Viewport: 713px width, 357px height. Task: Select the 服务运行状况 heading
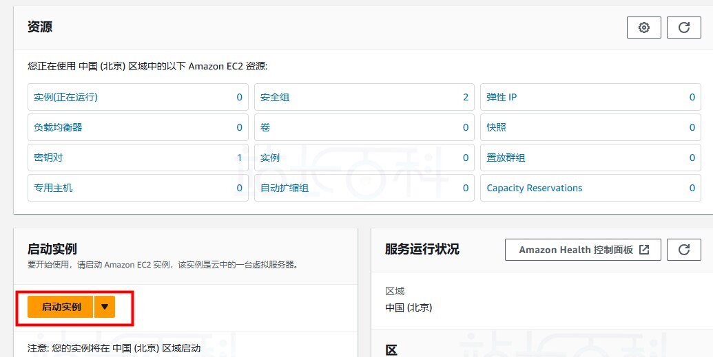point(422,249)
